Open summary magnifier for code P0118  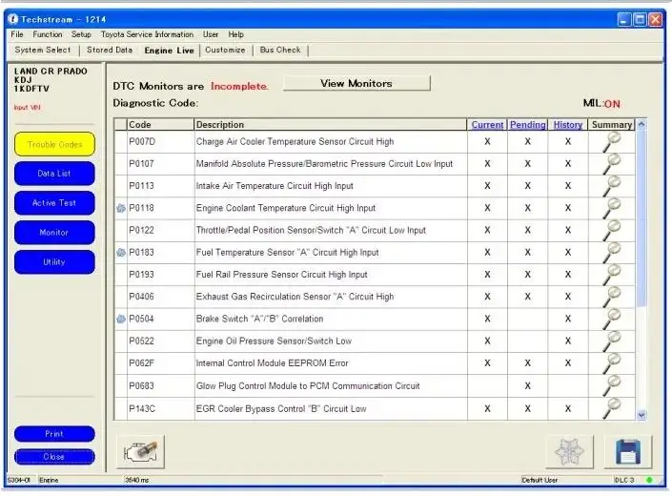pos(611,208)
